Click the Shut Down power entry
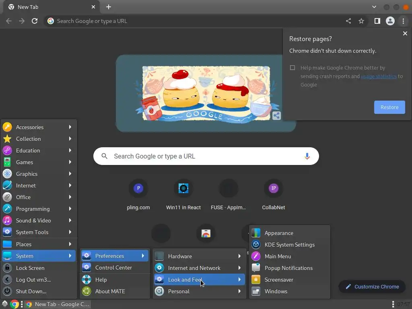The image size is (412, 309). point(39,291)
